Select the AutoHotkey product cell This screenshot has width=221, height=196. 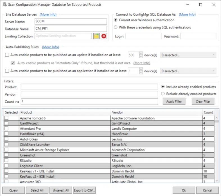tap(65, 139)
